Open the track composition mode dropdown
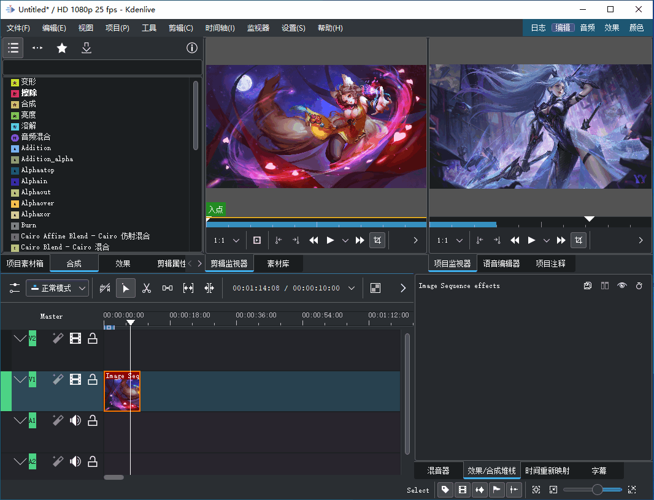This screenshot has width=654, height=500. (57, 288)
